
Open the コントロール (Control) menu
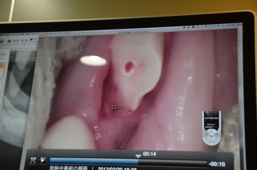(x=47, y=33)
